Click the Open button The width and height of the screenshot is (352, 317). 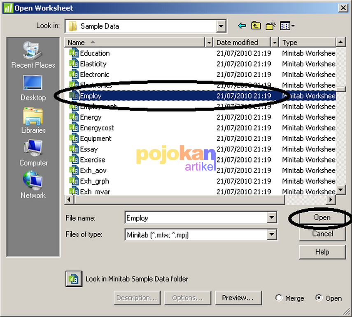coord(322,218)
